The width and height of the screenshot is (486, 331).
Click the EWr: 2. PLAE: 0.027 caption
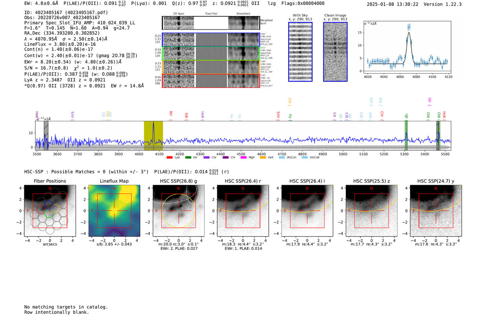(x=178, y=249)
